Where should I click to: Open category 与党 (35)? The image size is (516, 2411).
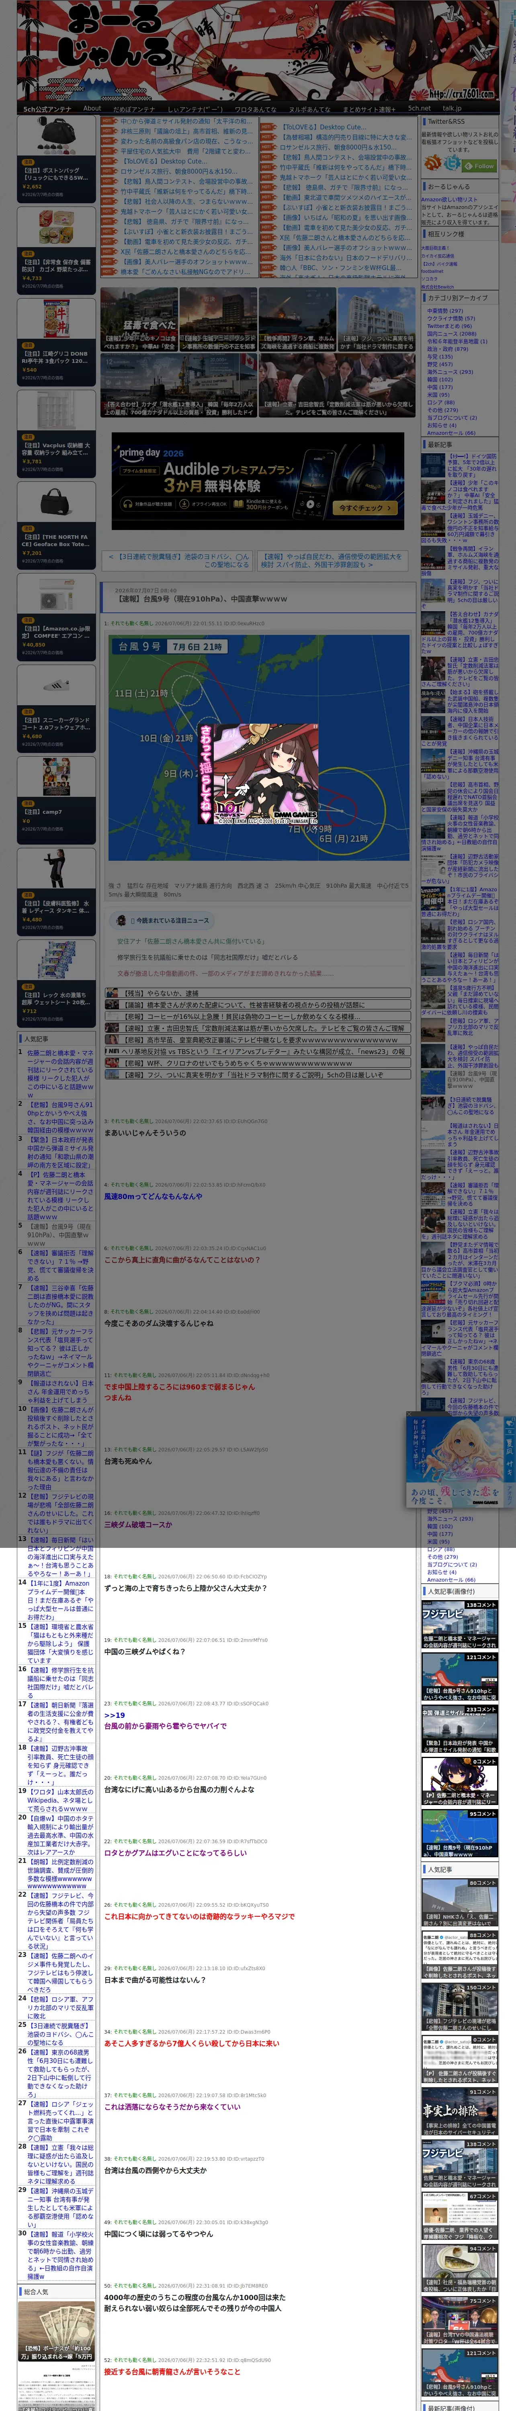pyautogui.click(x=439, y=356)
